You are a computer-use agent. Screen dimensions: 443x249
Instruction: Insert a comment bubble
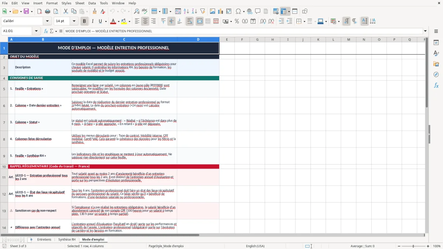click(x=258, y=11)
